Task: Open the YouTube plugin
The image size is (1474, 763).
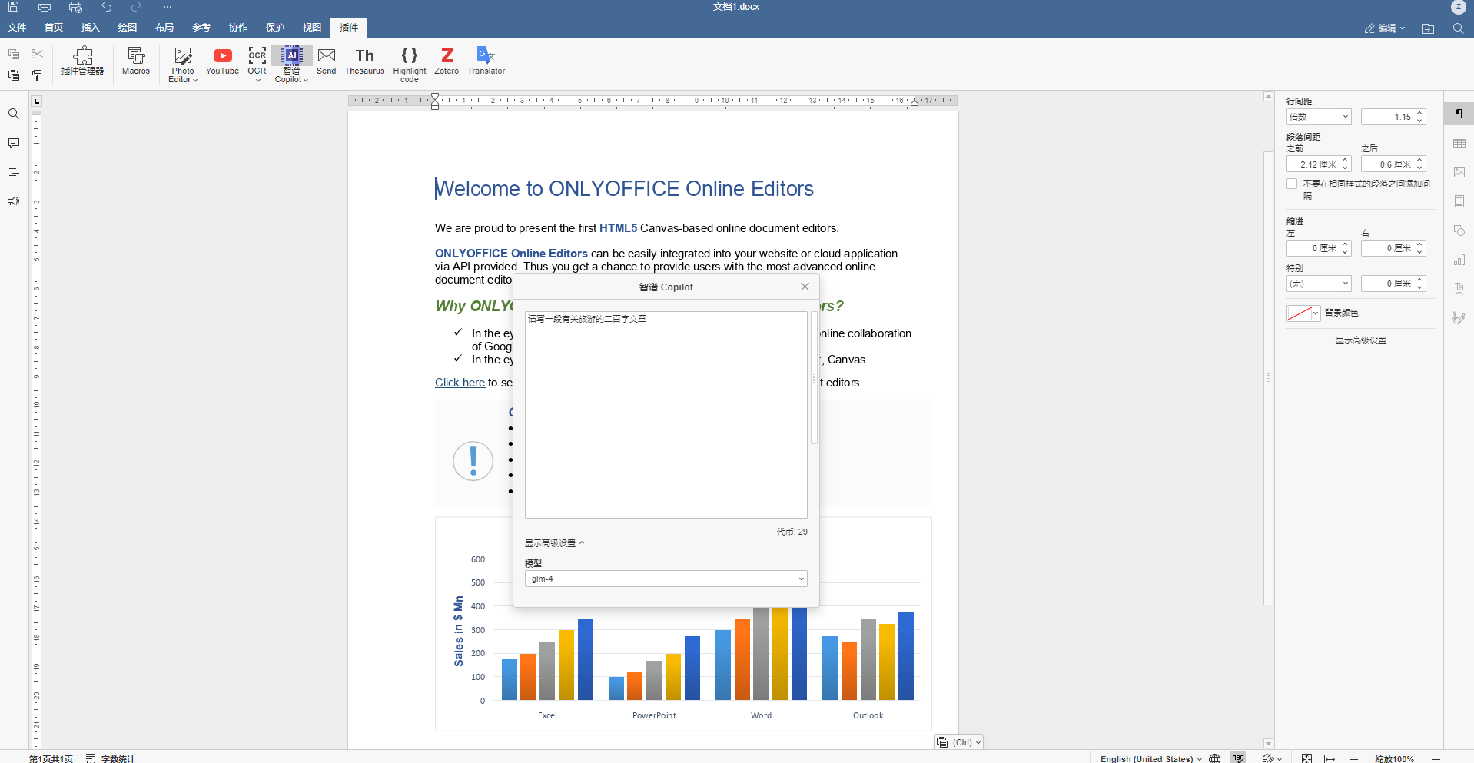Action: click(x=222, y=61)
